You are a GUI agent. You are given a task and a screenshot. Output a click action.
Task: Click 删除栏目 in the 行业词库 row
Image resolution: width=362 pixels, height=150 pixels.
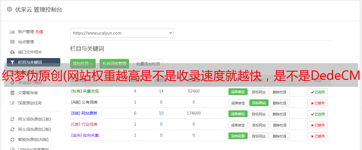point(280,125)
